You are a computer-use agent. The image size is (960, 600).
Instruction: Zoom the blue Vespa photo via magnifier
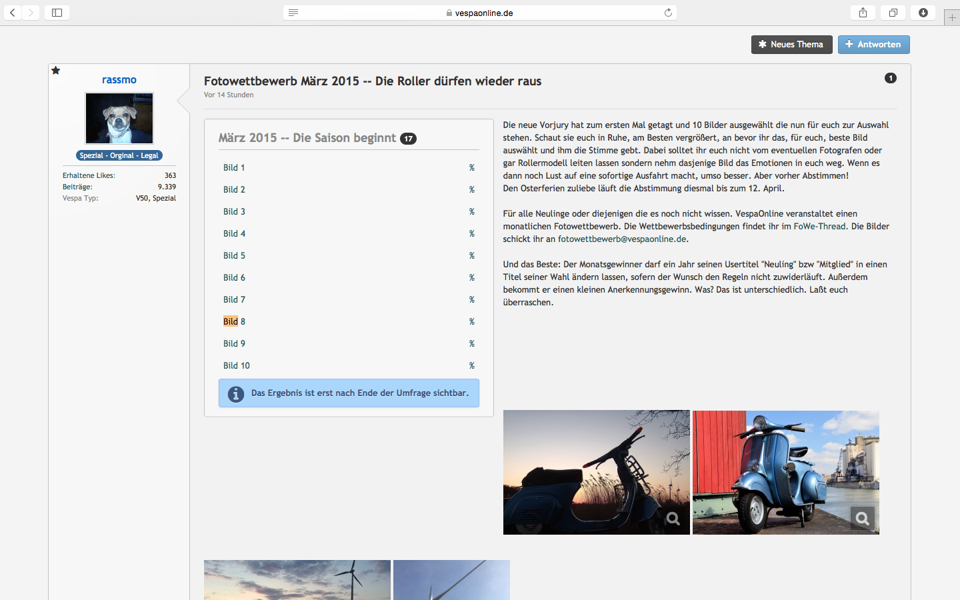(862, 519)
